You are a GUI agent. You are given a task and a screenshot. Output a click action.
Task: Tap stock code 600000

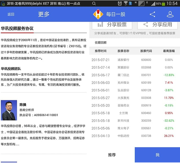(146, 60)
